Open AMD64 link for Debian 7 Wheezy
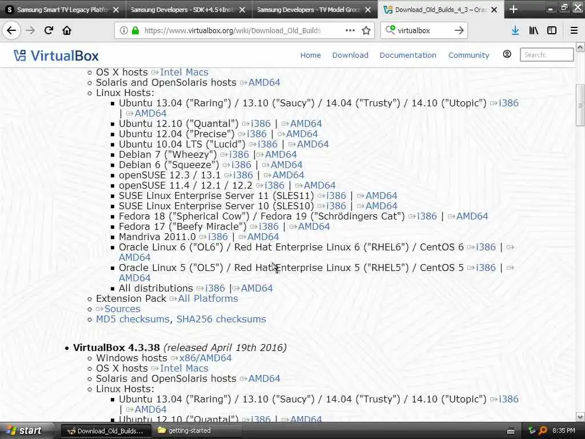The width and height of the screenshot is (585, 439). coord(281,154)
